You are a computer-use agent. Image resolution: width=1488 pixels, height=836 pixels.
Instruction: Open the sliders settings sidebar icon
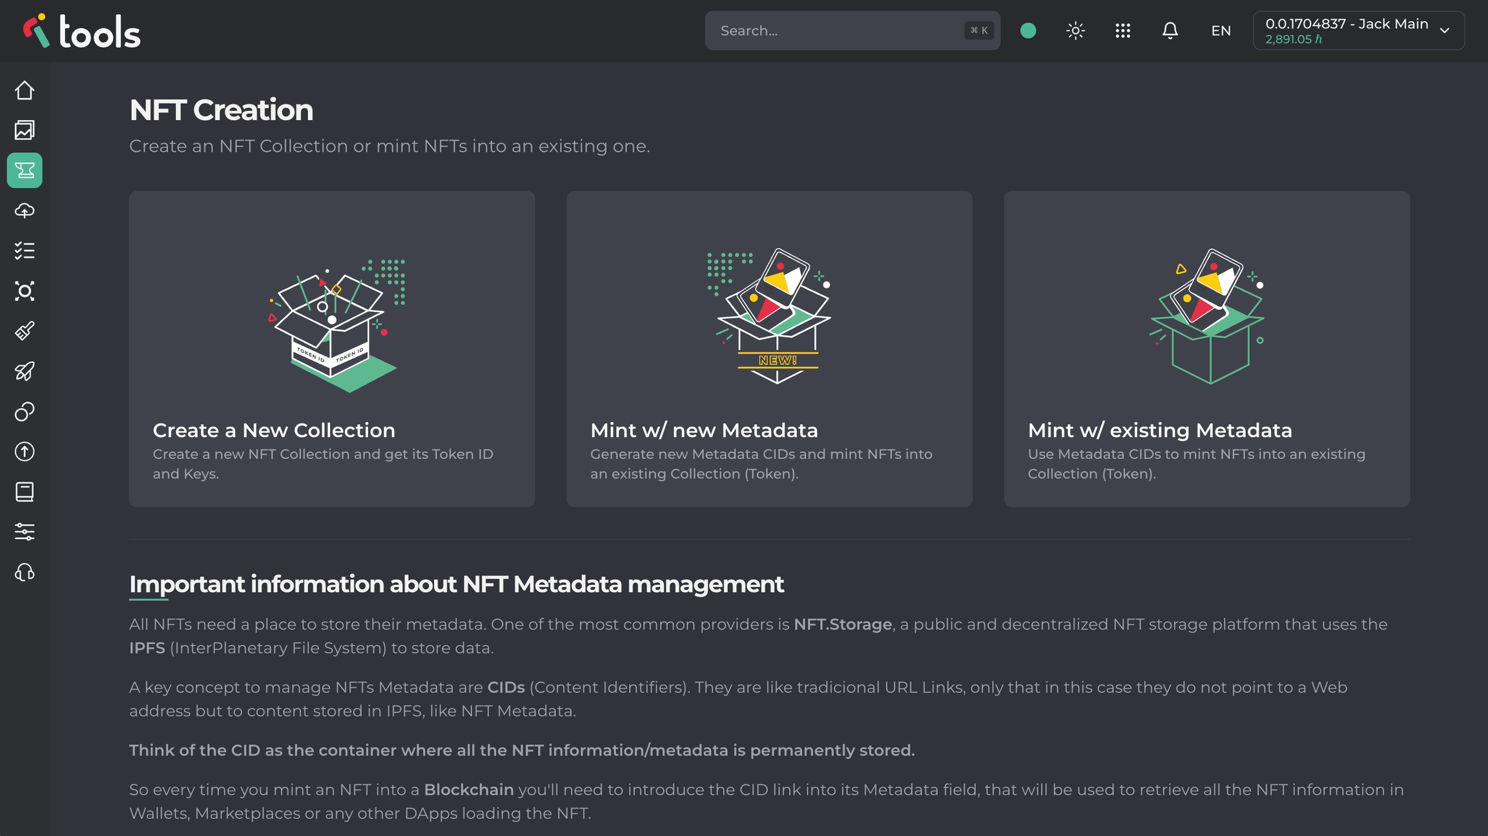pos(25,532)
